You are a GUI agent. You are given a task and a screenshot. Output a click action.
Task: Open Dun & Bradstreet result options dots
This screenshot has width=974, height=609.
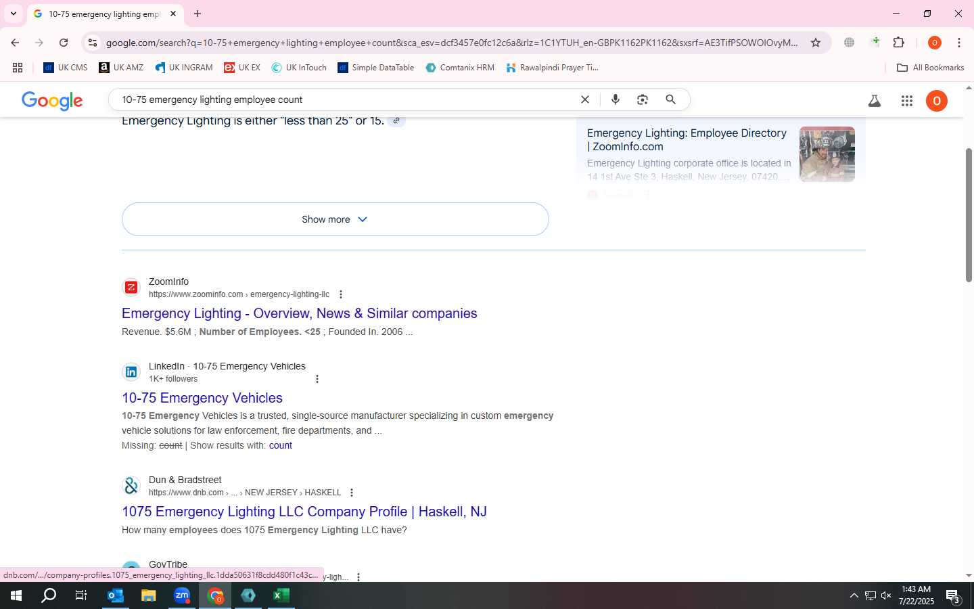[x=352, y=493]
